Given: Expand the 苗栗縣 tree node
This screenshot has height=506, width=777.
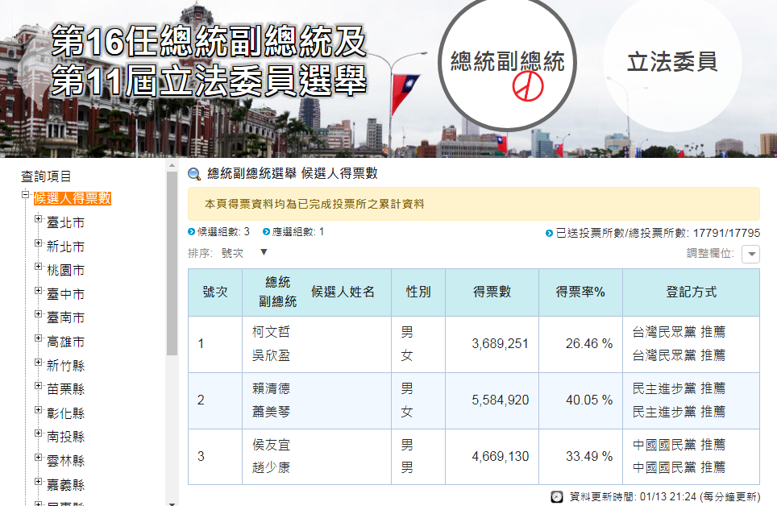Looking at the screenshot, I should click(x=38, y=386).
